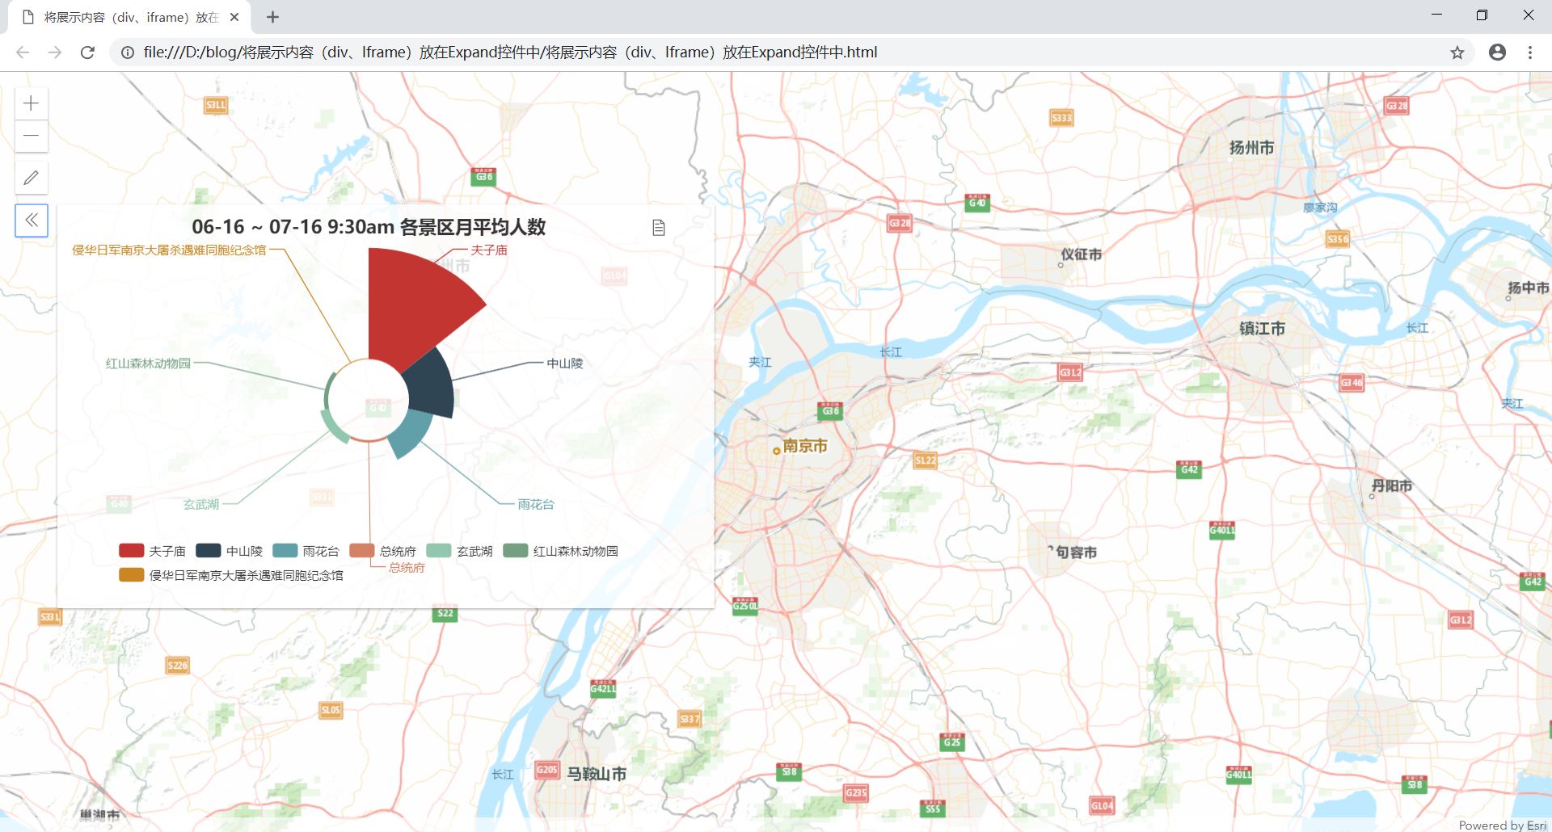Open the pencil sketch widget

32,178
